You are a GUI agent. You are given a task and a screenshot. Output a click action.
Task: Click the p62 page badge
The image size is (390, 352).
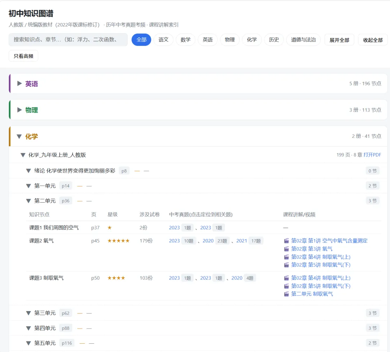click(66, 313)
